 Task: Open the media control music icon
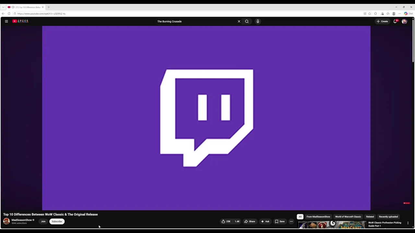pos(382,14)
